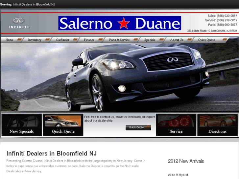Click the Infiniti Dealers in Bloomfield NJ heading

[x=52, y=153]
